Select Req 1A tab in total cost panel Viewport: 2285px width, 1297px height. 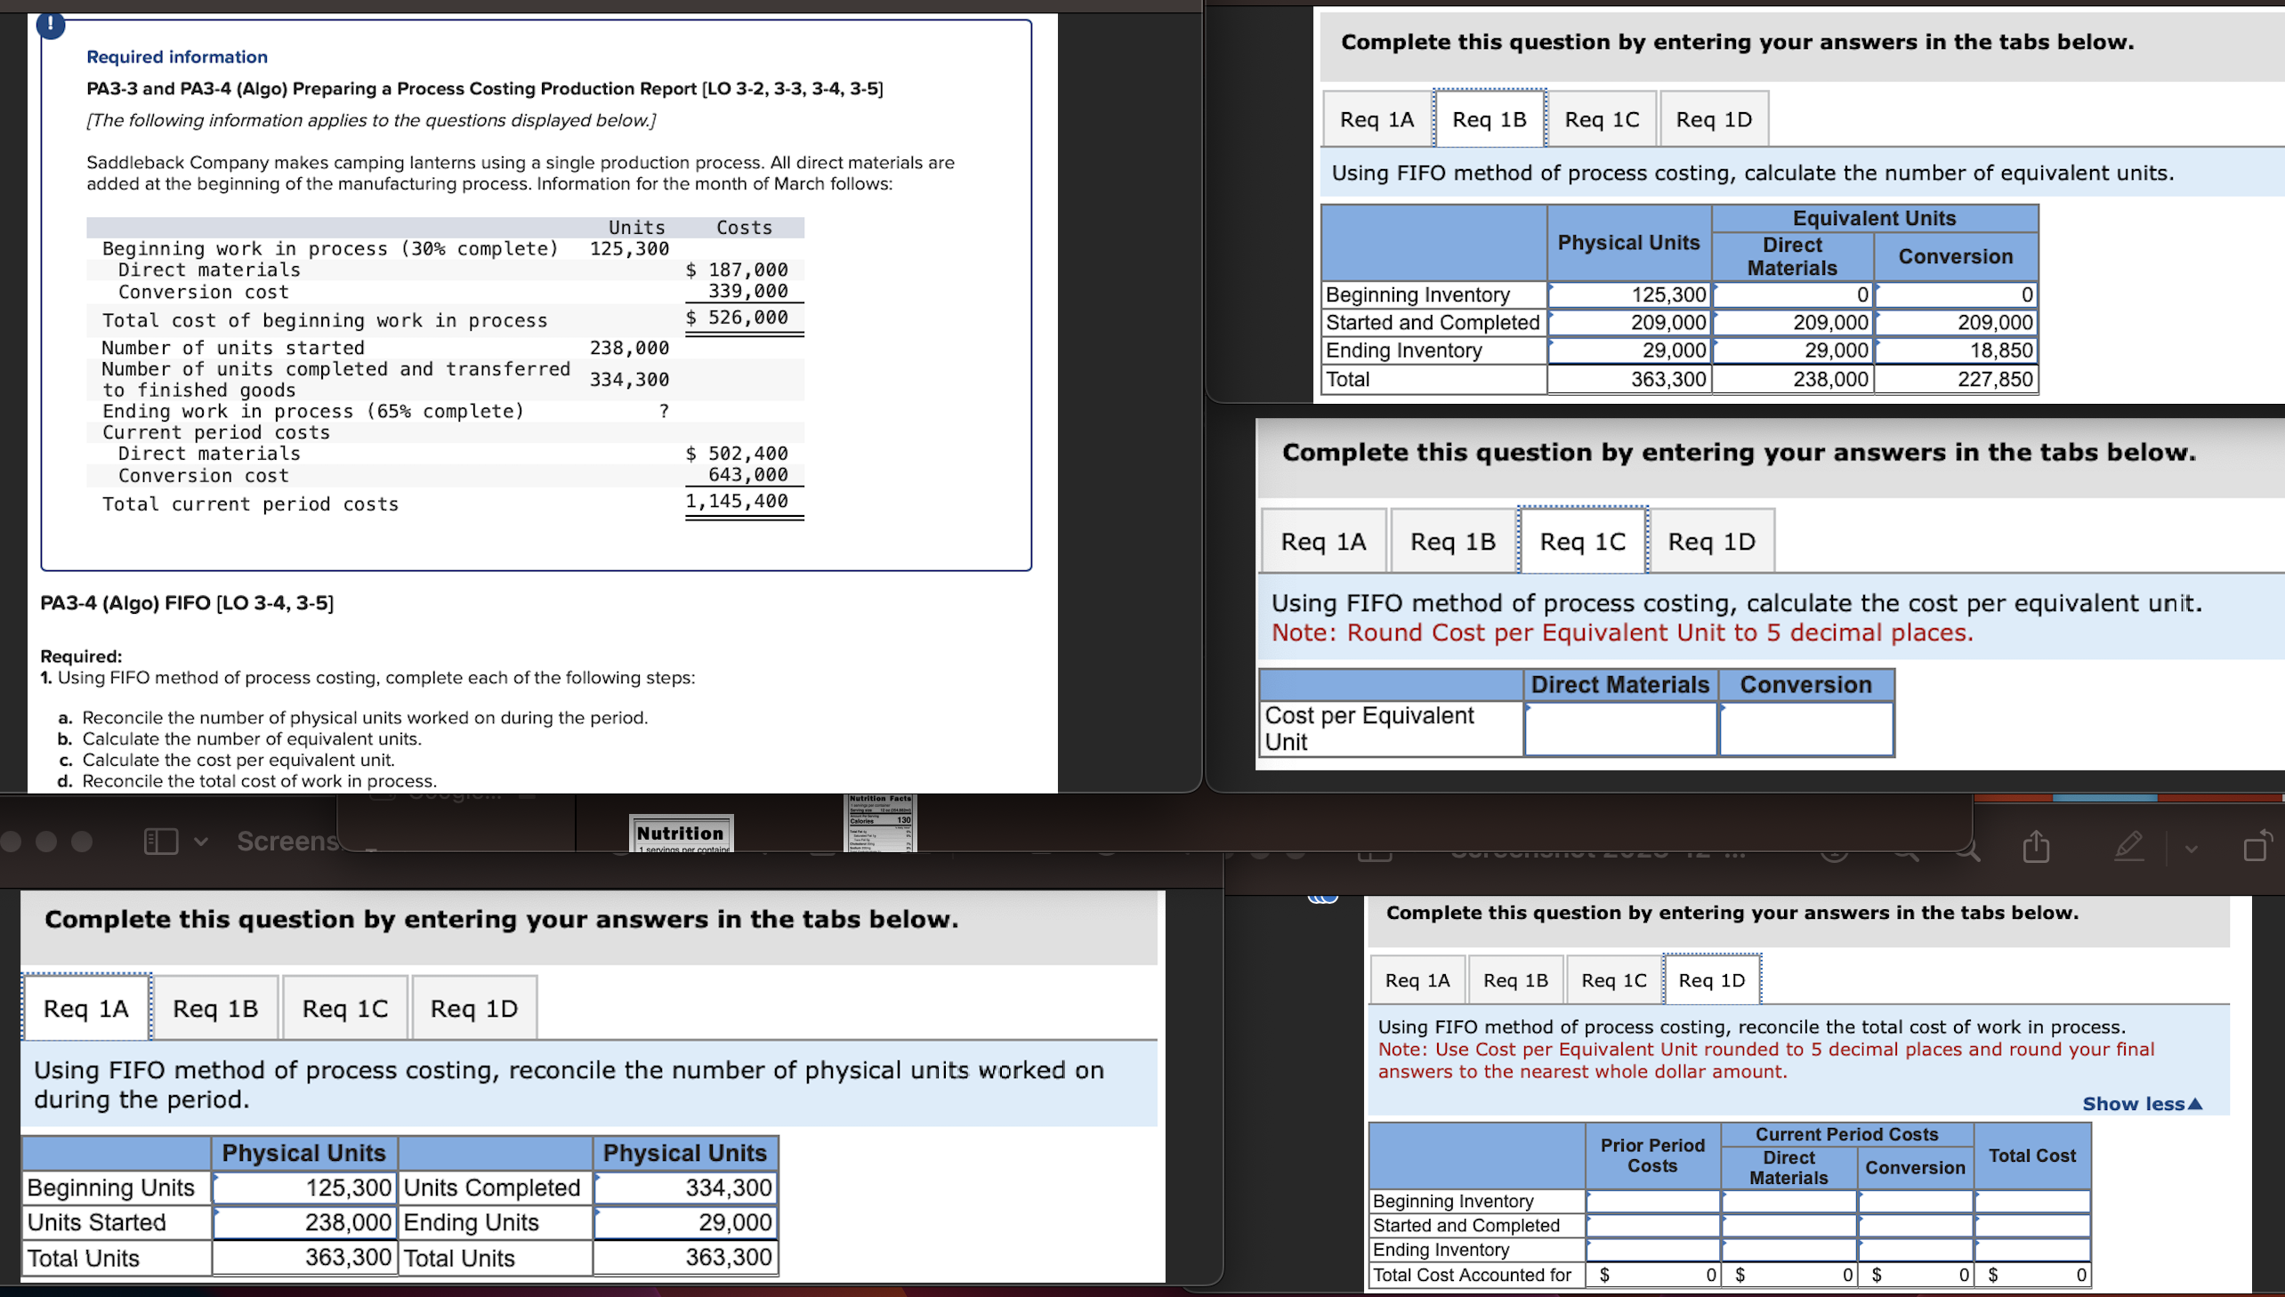pyautogui.click(x=1417, y=980)
